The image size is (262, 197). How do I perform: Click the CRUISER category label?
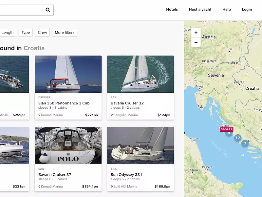(x=44, y=97)
